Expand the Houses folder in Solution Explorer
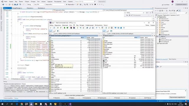The height and width of the screenshot is (106, 189). 157,27
